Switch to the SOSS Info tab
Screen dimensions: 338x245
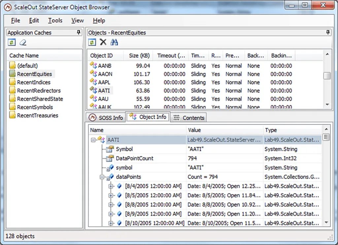pos(106,118)
